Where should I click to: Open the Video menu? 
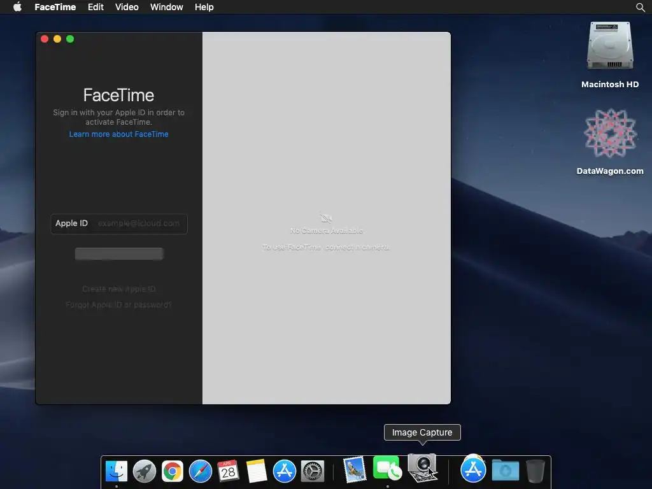tap(127, 7)
